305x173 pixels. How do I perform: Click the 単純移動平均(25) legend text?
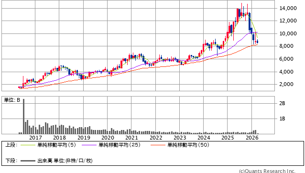coord(120,145)
